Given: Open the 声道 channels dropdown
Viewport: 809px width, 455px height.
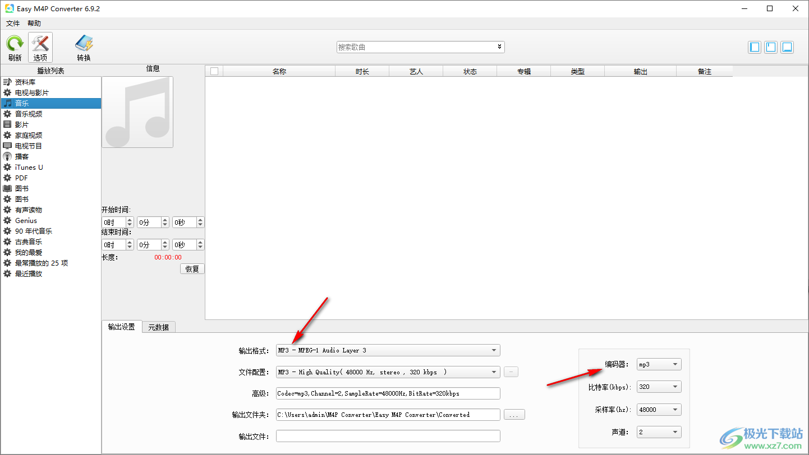Looking at the screenshot, I should point(659,432).
